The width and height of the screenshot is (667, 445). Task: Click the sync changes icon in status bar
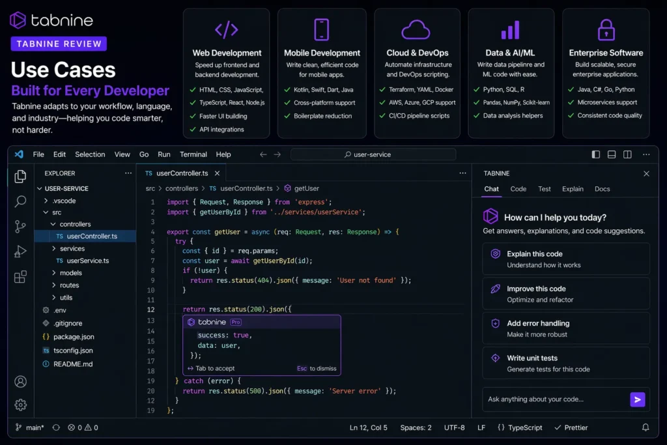point(56,427)
